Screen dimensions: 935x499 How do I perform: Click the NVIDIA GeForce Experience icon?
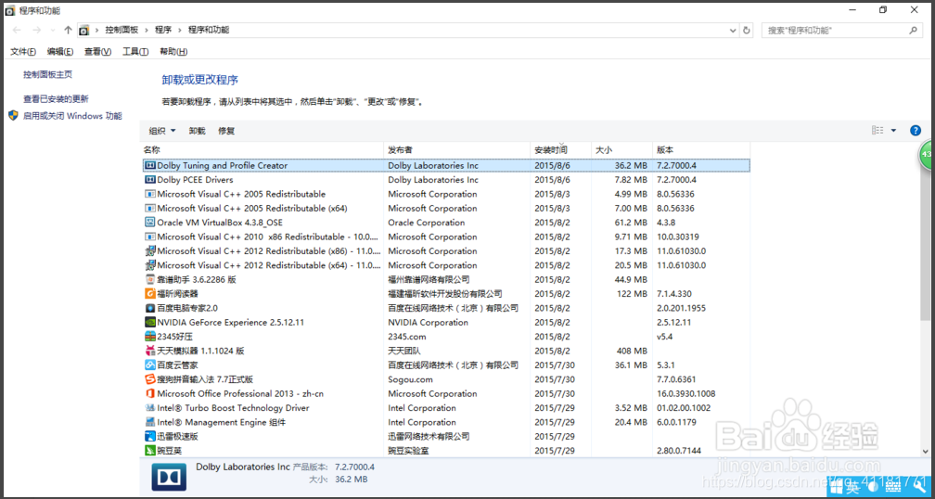[150, 323]
